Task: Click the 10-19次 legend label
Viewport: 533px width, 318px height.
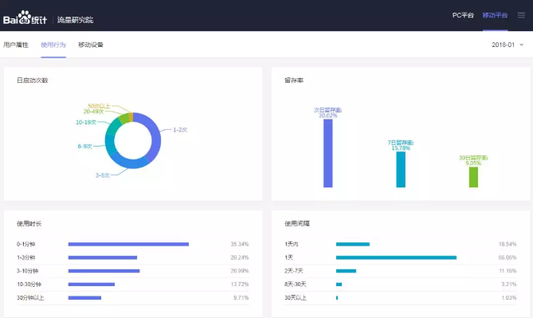Action: coord(86,122)
